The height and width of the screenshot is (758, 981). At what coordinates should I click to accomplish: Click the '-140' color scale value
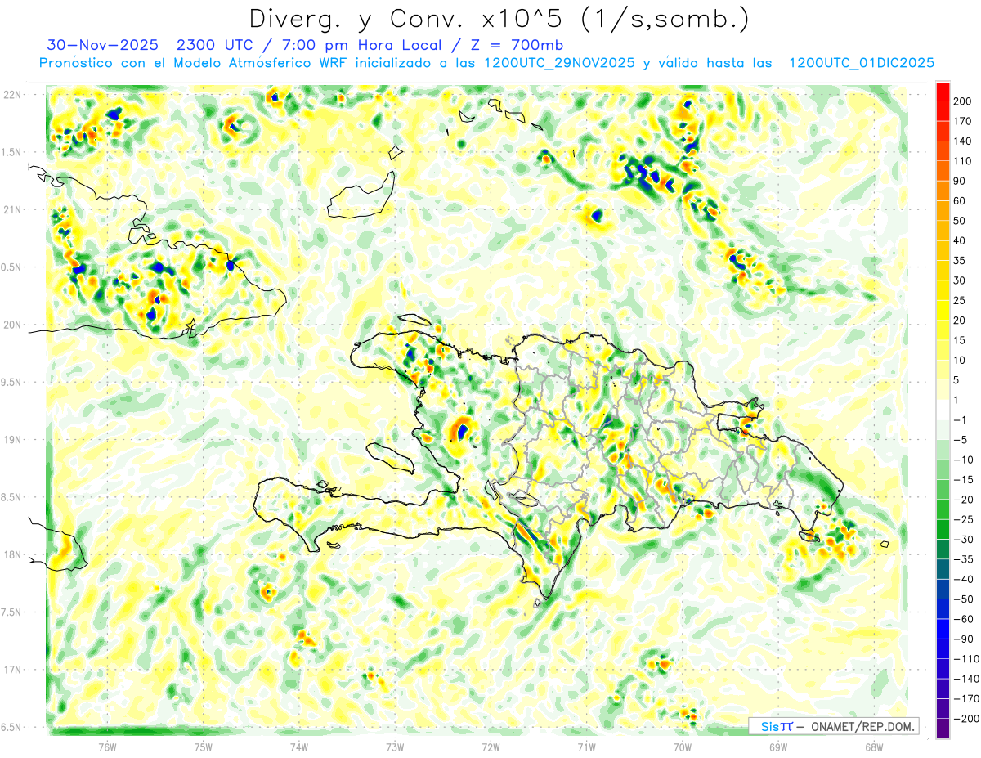click(x=968, y=679)
